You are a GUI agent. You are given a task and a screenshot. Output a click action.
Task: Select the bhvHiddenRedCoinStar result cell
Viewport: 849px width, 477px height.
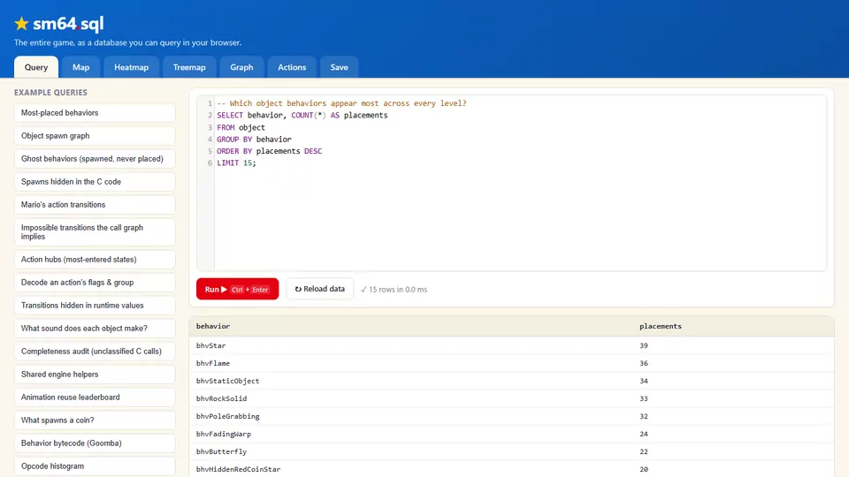tap(238, 469)
